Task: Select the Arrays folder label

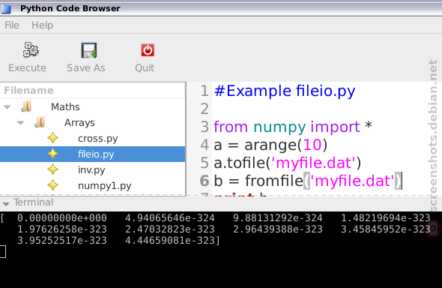Action: coord(79,123)
